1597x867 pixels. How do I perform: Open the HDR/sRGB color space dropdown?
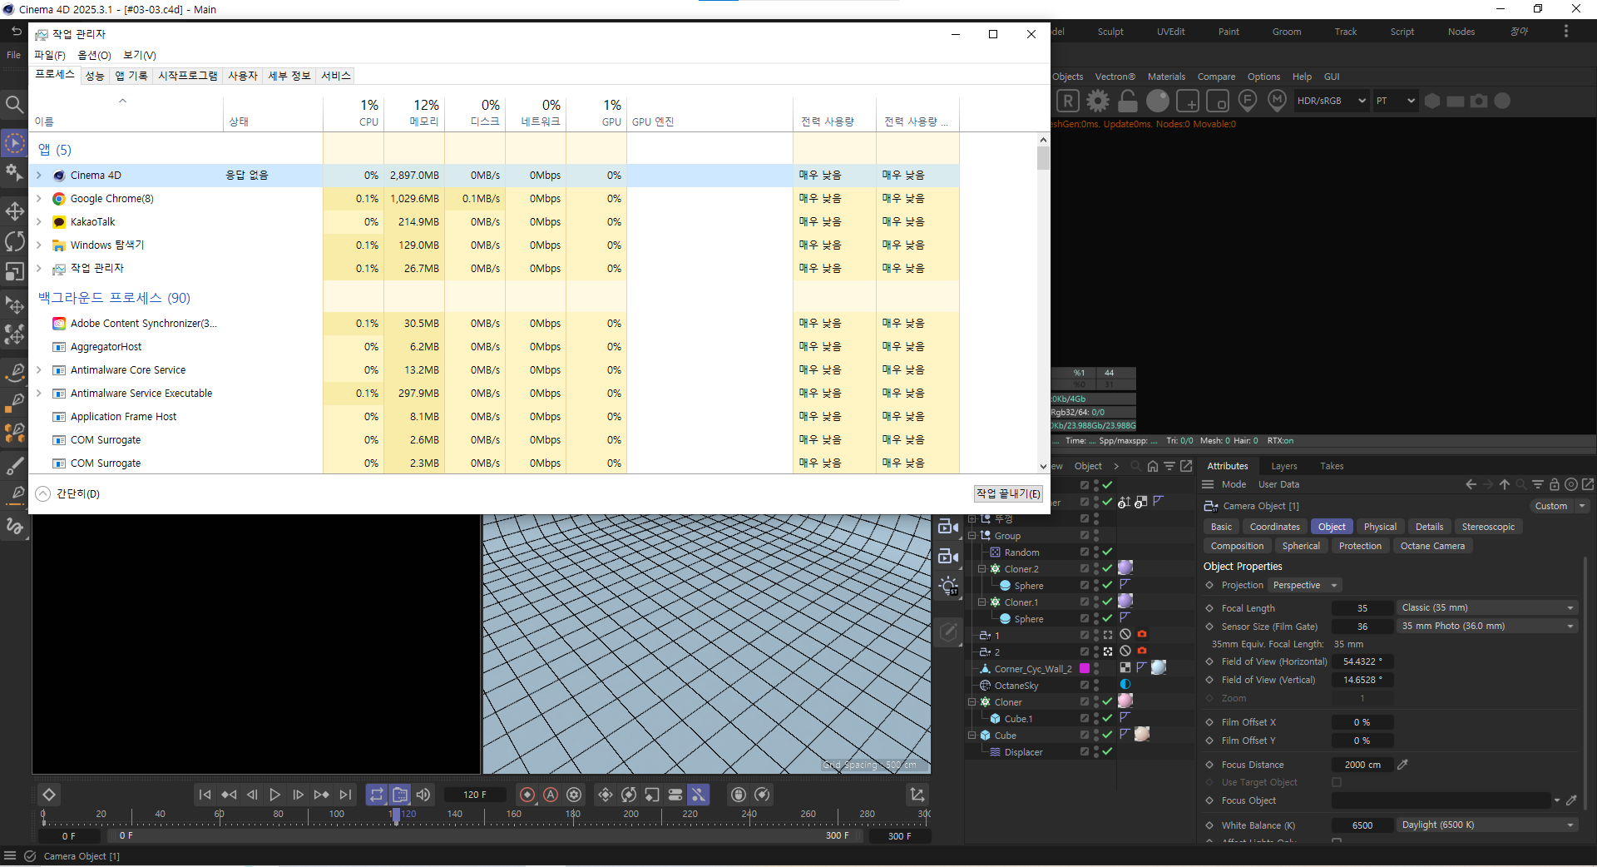click(1331, 101)
